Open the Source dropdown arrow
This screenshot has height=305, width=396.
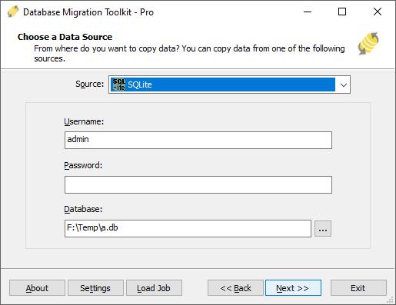coord(344,85)
